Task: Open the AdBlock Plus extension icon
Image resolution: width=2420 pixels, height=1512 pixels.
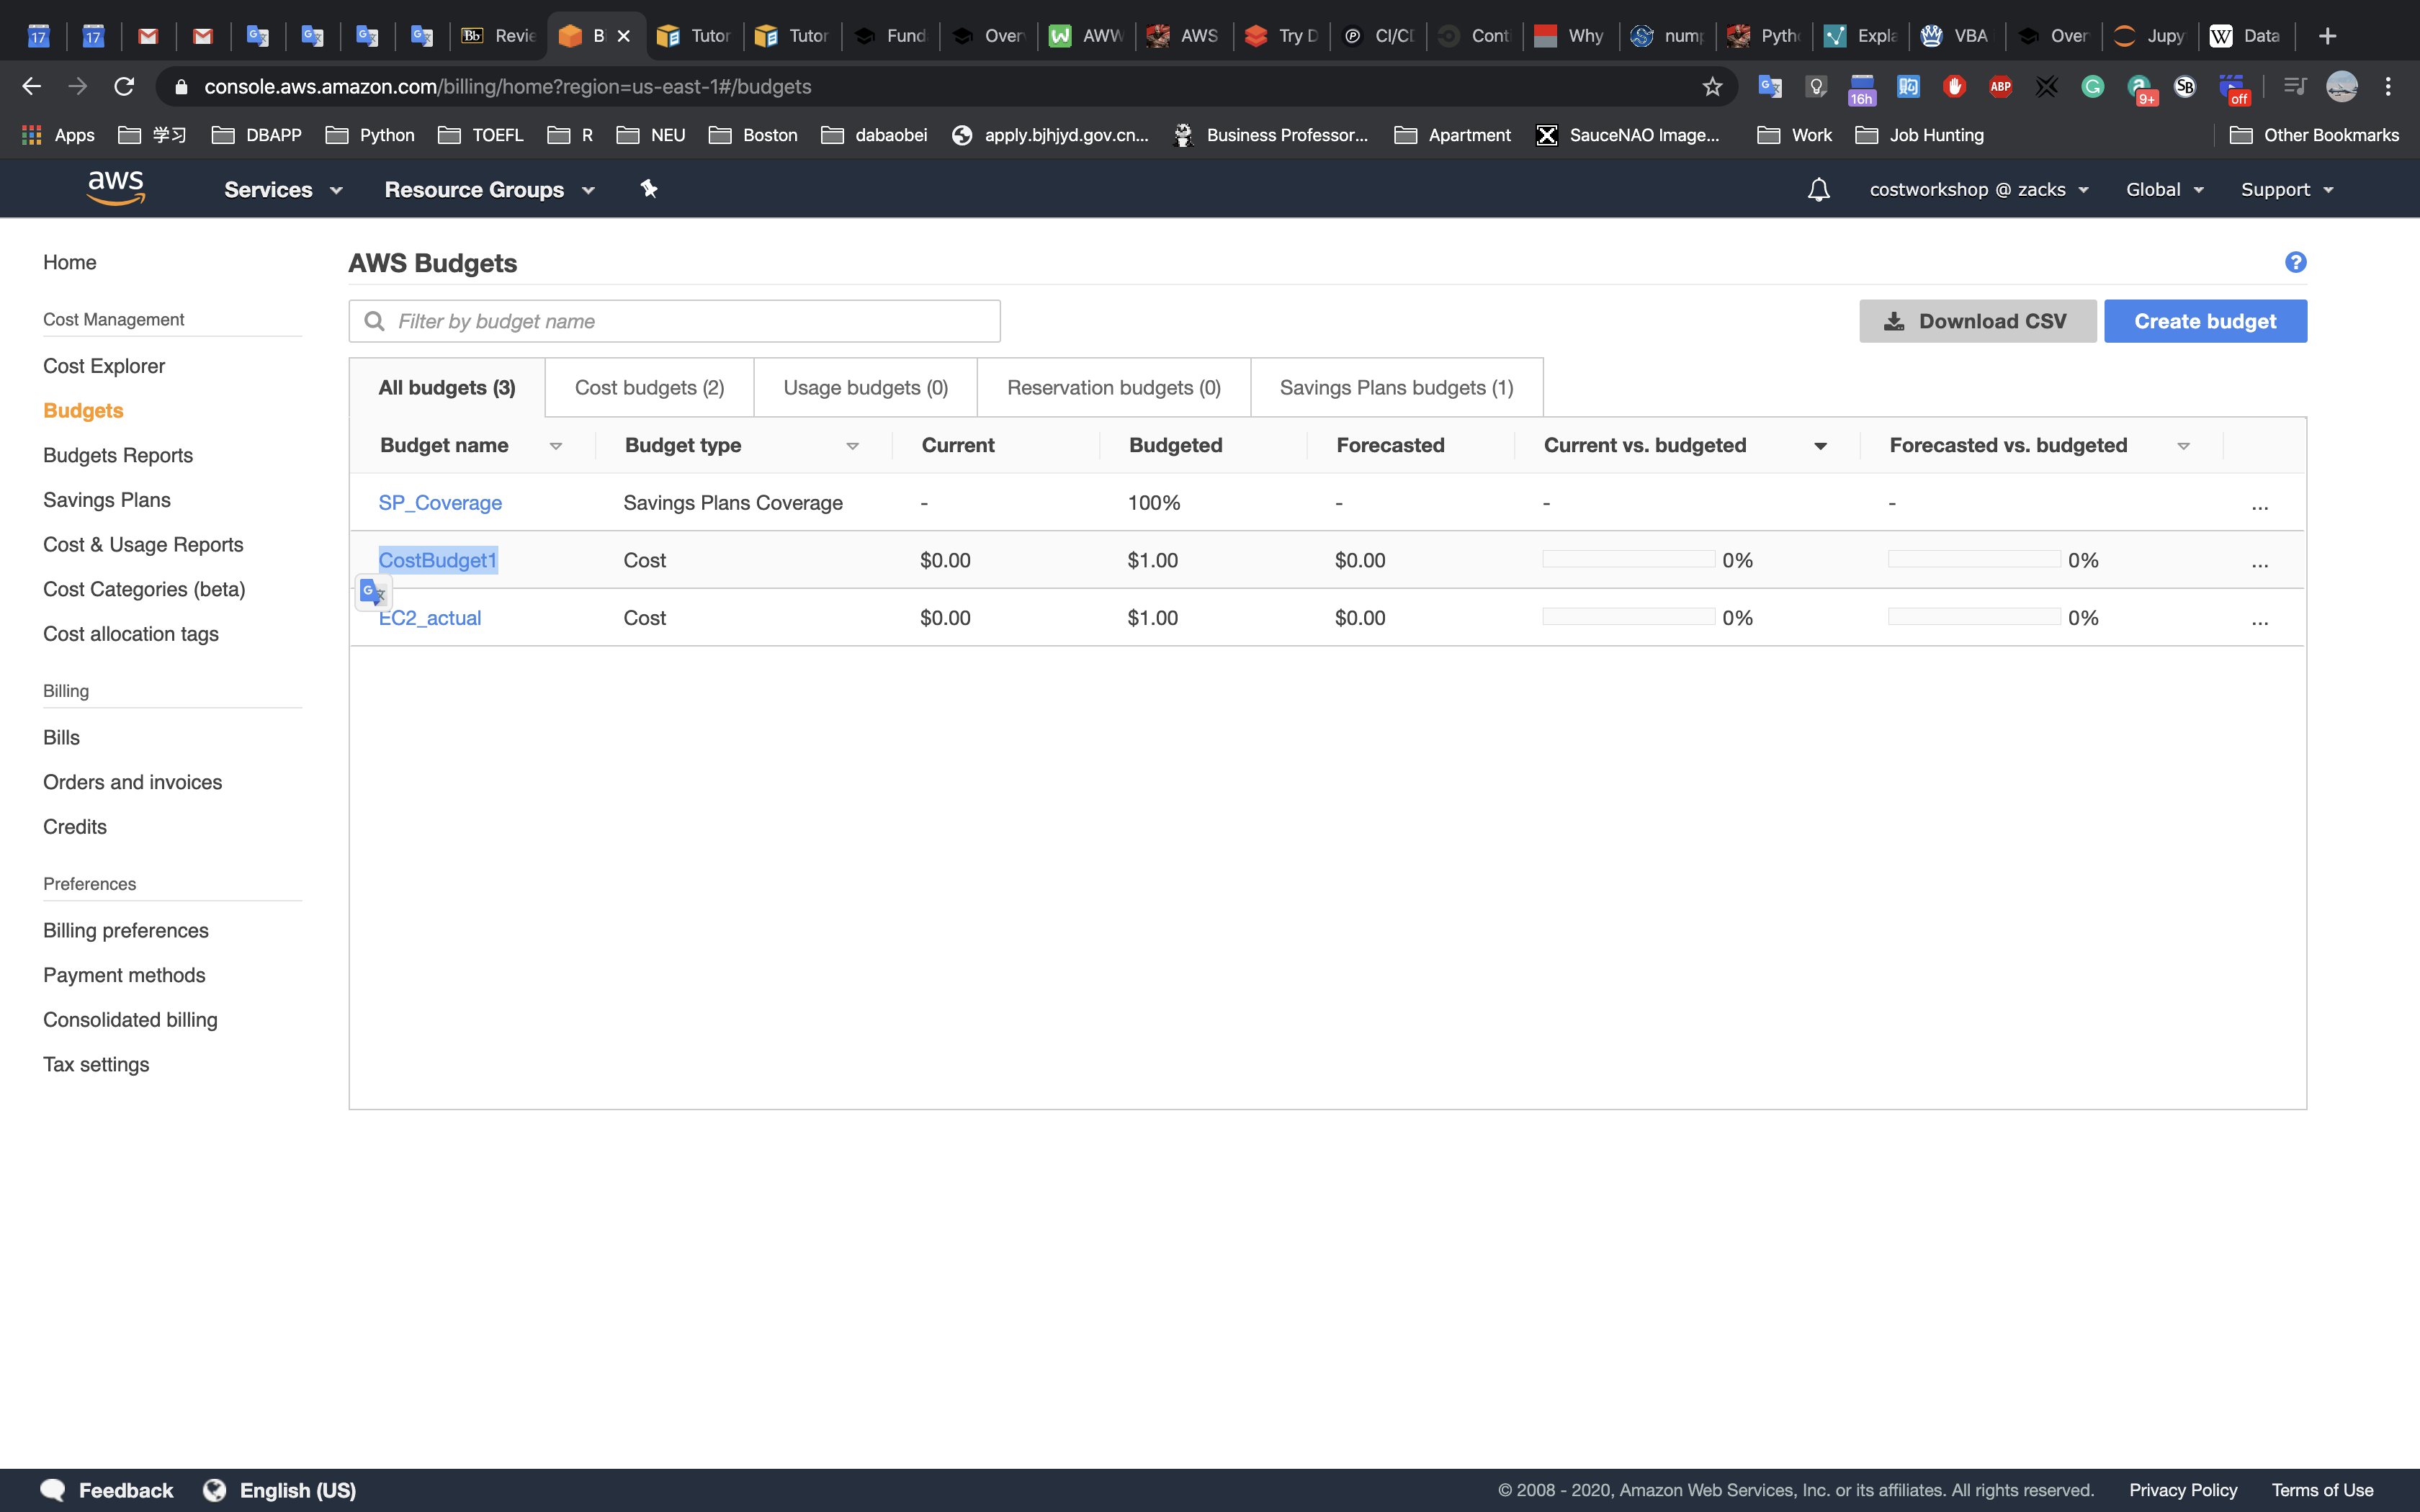Action: [x=2000, y=87]
